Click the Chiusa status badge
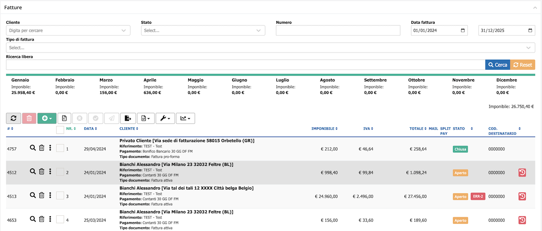The height and width of the screenshot is (231, 542). pos(460,149)
